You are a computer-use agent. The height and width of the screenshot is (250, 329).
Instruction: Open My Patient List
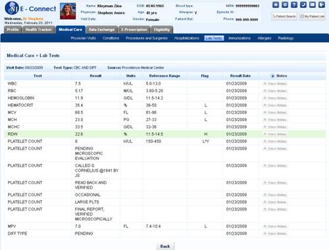click(313, 16)
